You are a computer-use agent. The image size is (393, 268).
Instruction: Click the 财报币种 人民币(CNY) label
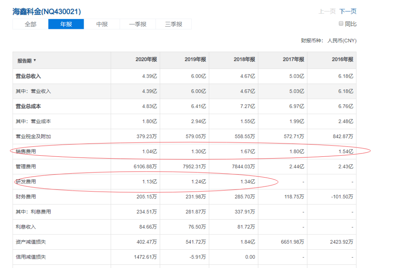point(329,41)
